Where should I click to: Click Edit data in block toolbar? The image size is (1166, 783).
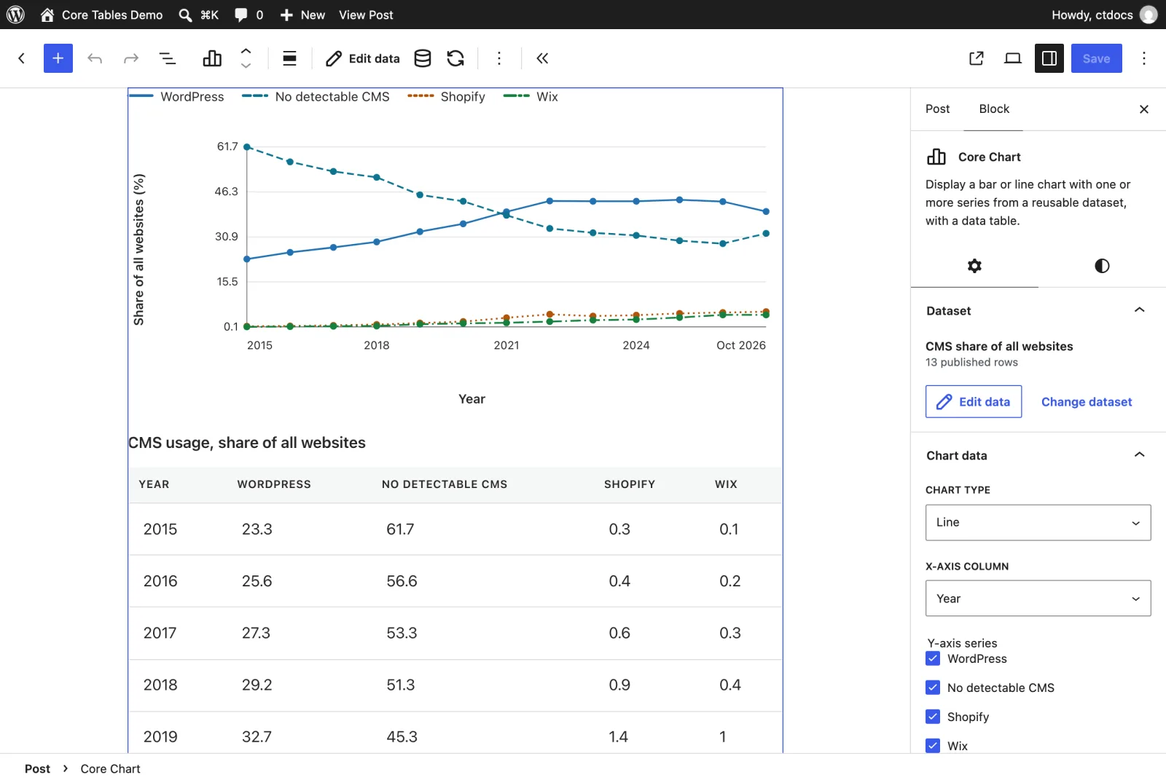tap(363, 58)
